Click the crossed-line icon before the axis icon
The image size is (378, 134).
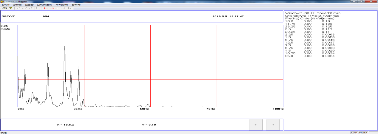[30, 8]
